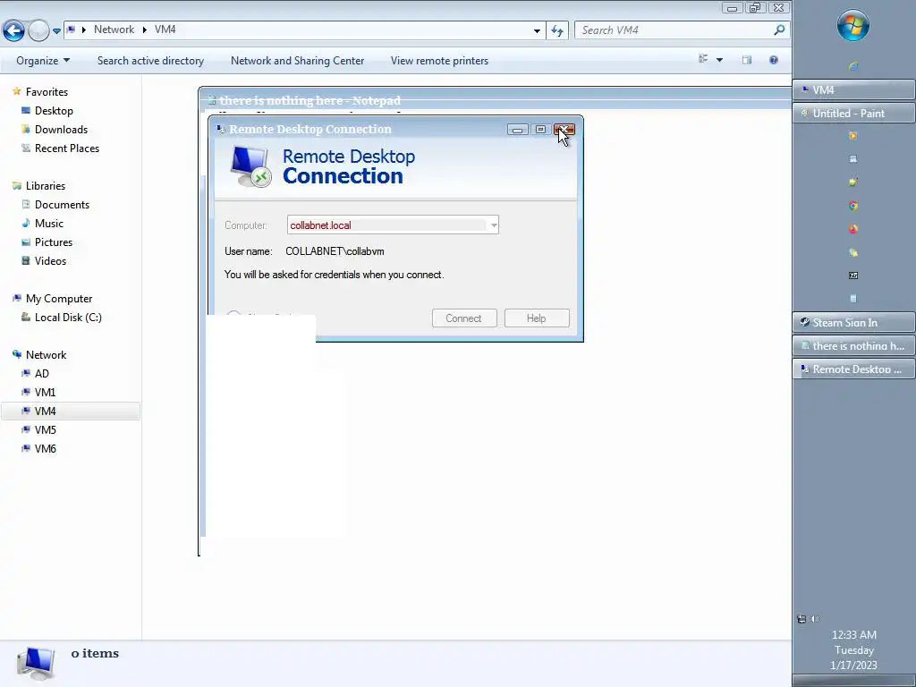Click the Network breadcrumb in address bar

coord(114,30)
